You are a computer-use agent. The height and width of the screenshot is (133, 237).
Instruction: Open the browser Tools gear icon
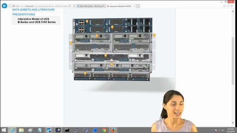pos(231,6)
